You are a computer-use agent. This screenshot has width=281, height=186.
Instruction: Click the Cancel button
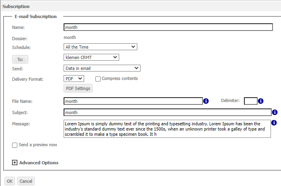(26, 181)
